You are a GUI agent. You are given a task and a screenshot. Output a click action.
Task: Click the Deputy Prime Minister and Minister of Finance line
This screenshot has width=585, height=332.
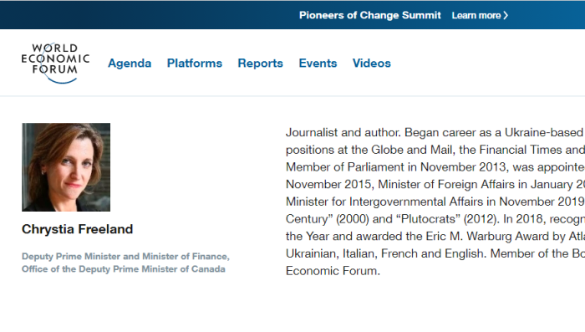coord(125,257)
